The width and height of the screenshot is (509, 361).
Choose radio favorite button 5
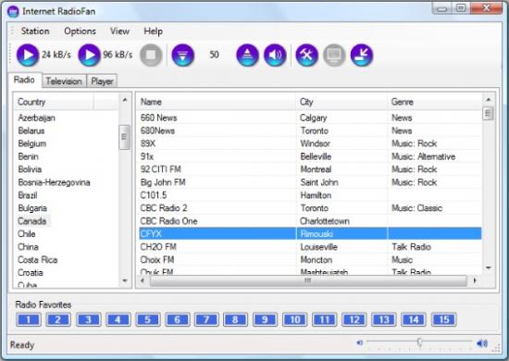pyautogui.click(x=148, y=319)
